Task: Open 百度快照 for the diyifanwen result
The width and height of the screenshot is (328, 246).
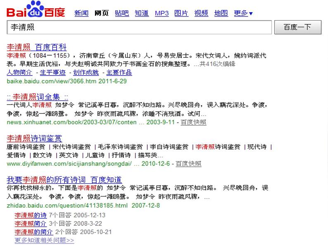Action: click(188, 163)
